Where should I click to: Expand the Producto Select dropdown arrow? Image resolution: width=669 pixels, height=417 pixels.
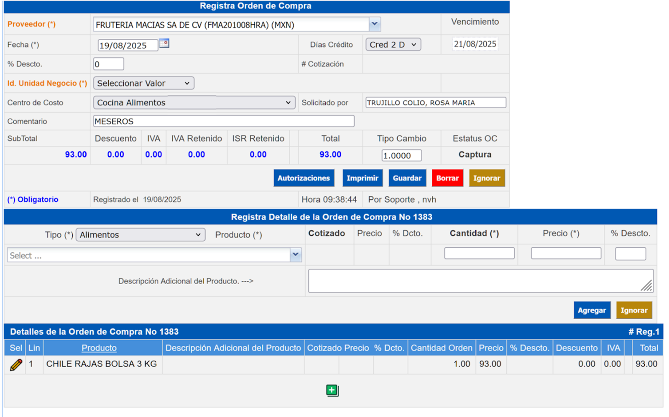(296, 255)
